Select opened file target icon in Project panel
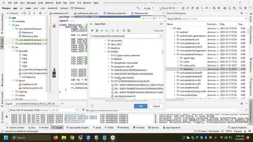Viewport: 253px width, 142px height. (25, 13)
